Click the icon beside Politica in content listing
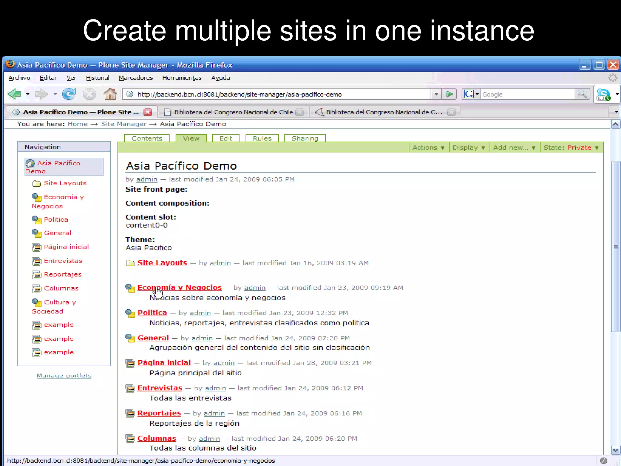This screenshot has height=466, width=621. [x=130, y=313]
